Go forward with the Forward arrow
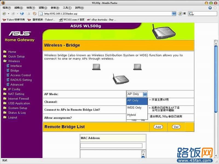The image size is (219, 164). [13, 14]
